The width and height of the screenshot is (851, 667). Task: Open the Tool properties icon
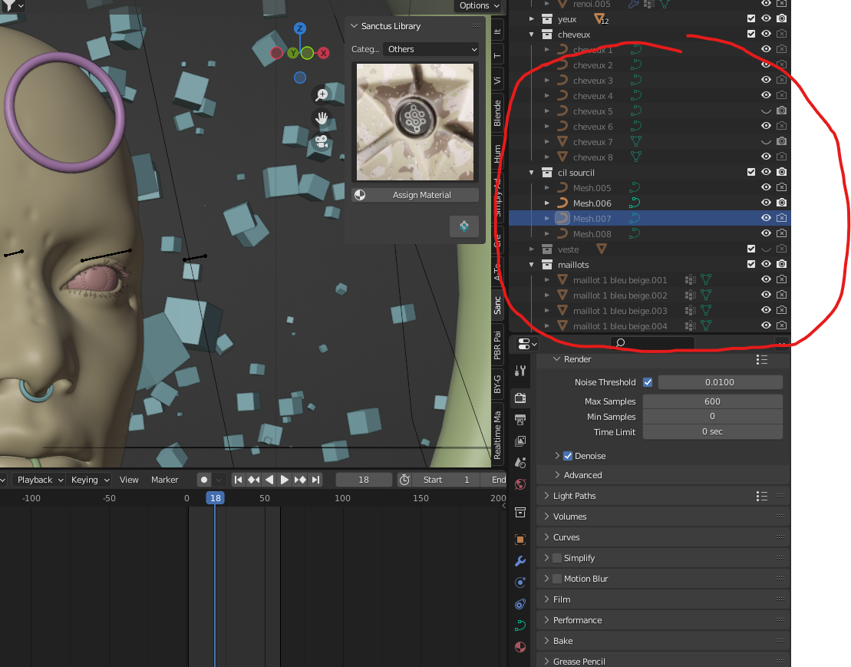pos(520,371)
